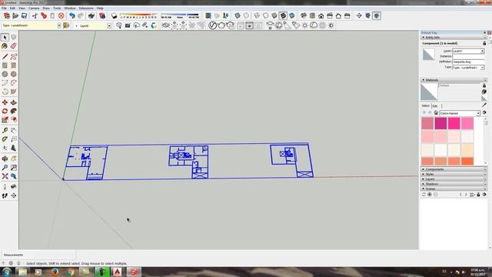Select the Freehand drawing tool
The image size is (492, 277).
pyautogui.click(x=14, y=57)
